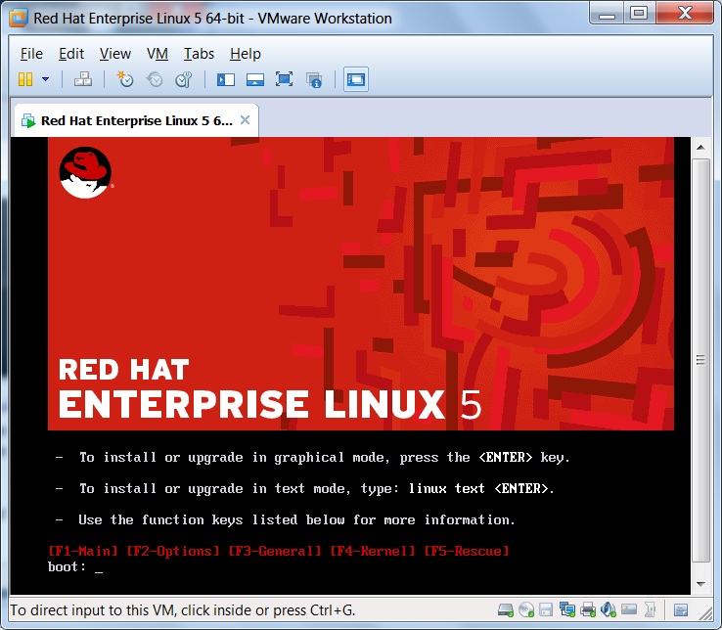The width and height of the screenshot is (722, 630).
Task: Click the printer status icon
Action: [588, 610]
